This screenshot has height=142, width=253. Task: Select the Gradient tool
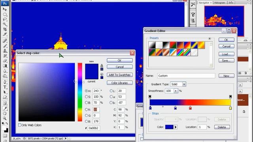[x=5, y=66]
